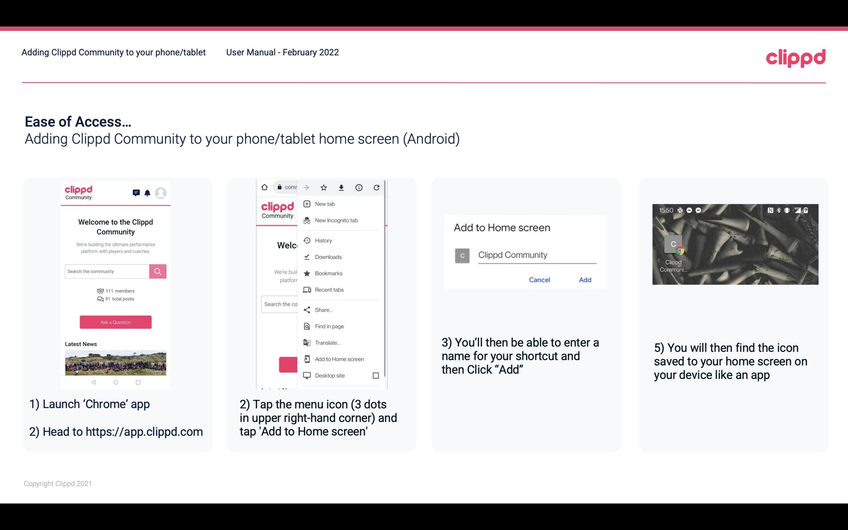Click the Add button in home screen dialog
Viewport: 848px width, 530px height.
(584, 280)
